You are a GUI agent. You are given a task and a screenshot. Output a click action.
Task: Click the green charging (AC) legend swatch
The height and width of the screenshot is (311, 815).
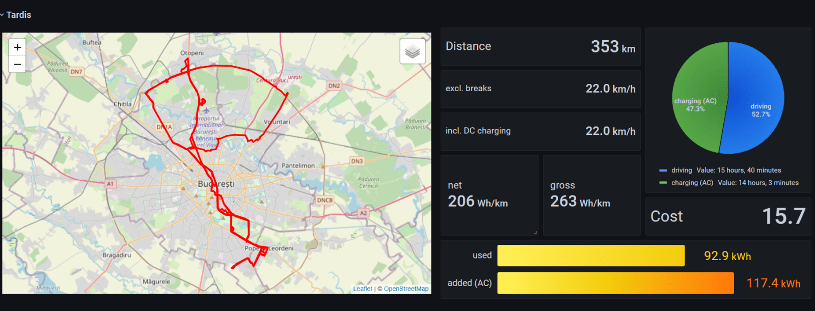pyautogui.click(x=663, y=183)
